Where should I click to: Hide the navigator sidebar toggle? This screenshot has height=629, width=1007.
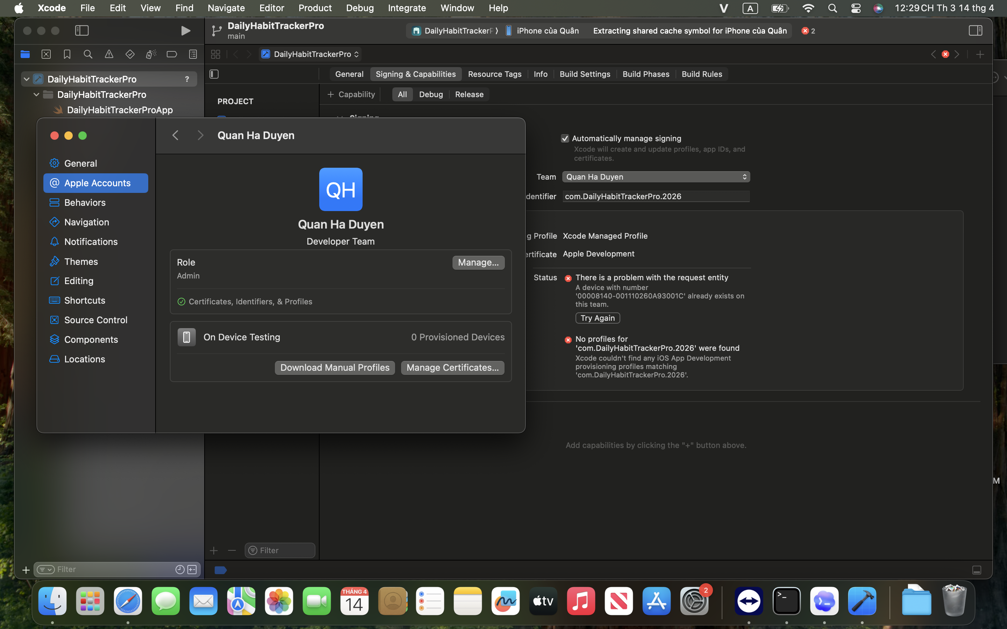pos(81,30)
